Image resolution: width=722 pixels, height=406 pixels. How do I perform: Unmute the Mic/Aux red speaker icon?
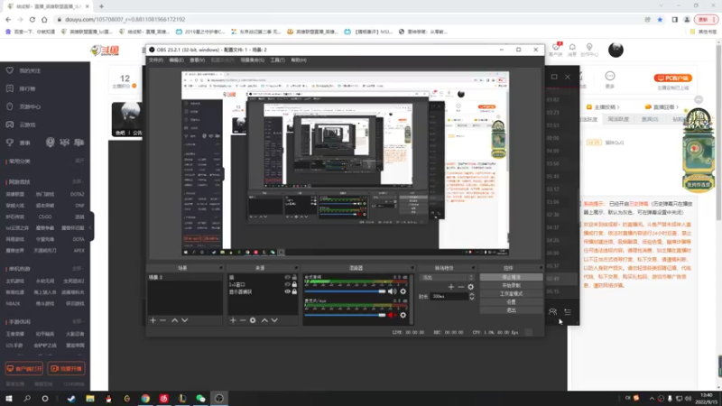coord(392,315)
